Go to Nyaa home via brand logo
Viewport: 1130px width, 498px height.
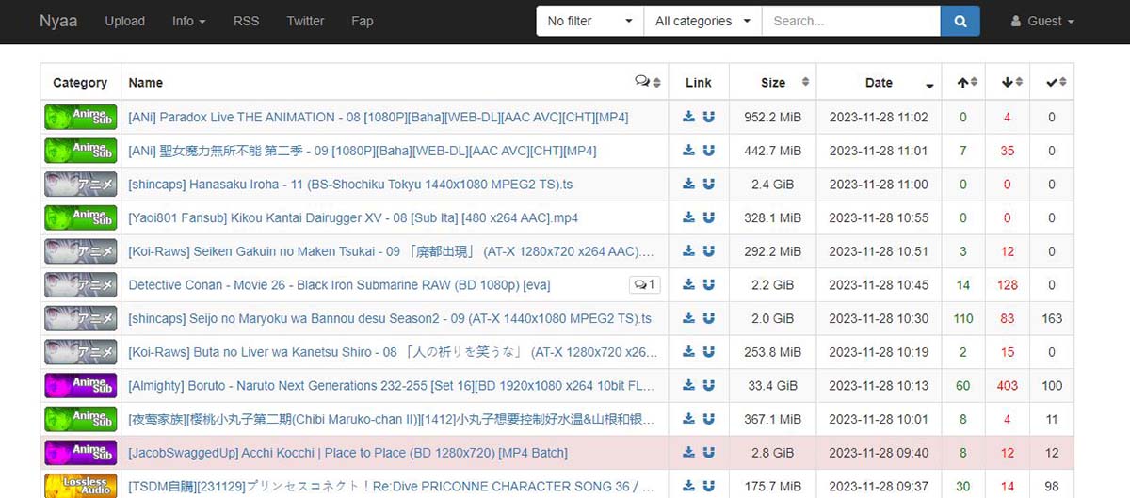[58, 21]
